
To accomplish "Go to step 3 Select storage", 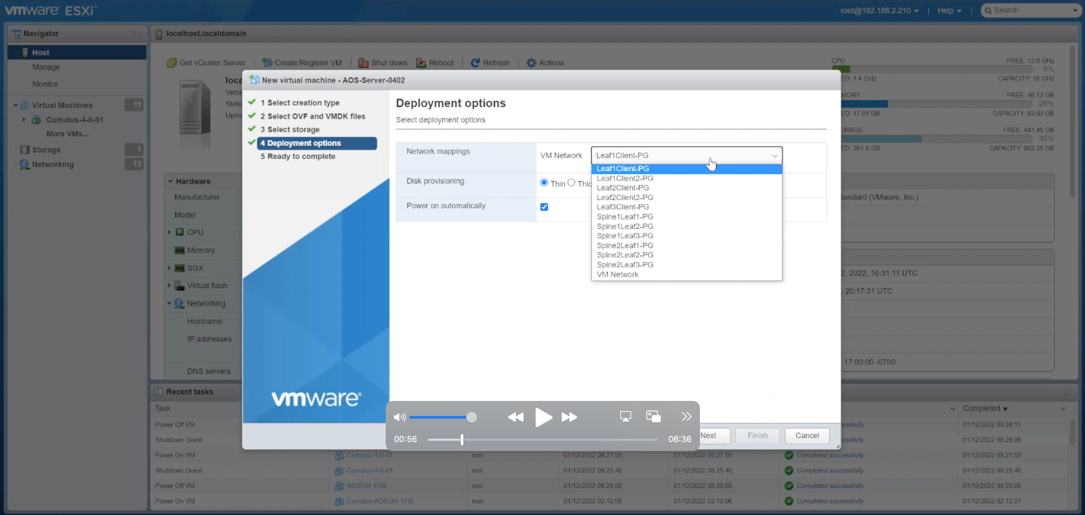I will [290, 129].
